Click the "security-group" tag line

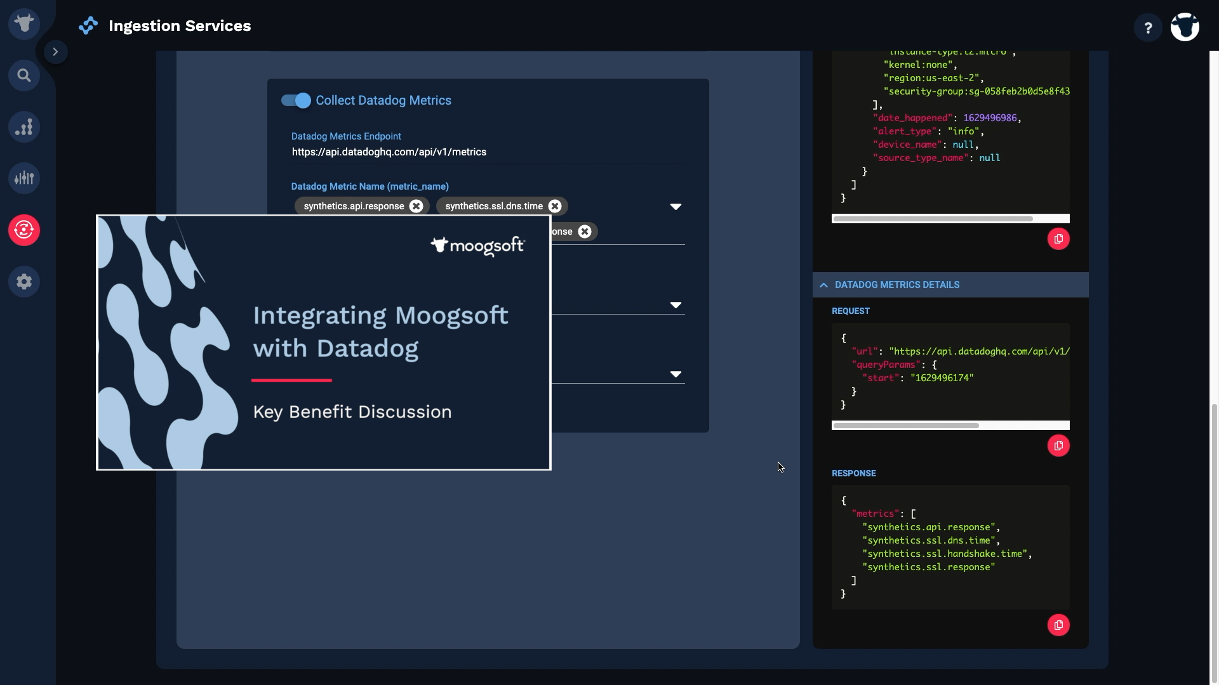pos(976,91)
